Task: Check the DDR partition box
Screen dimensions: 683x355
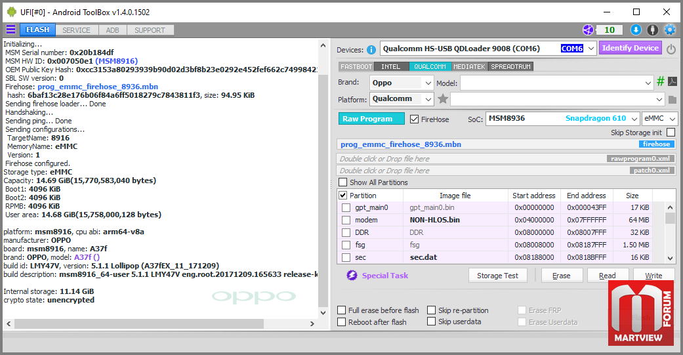Action: (x=346, y=232)
